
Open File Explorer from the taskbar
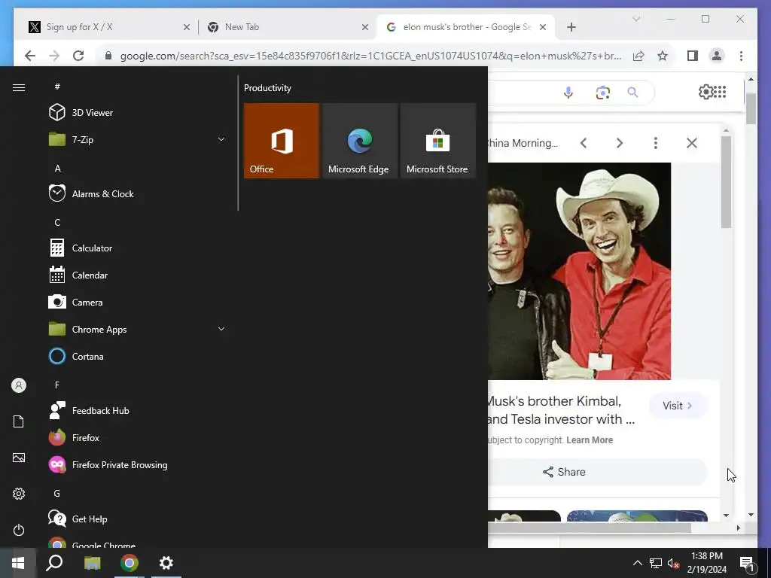(92, 563)
